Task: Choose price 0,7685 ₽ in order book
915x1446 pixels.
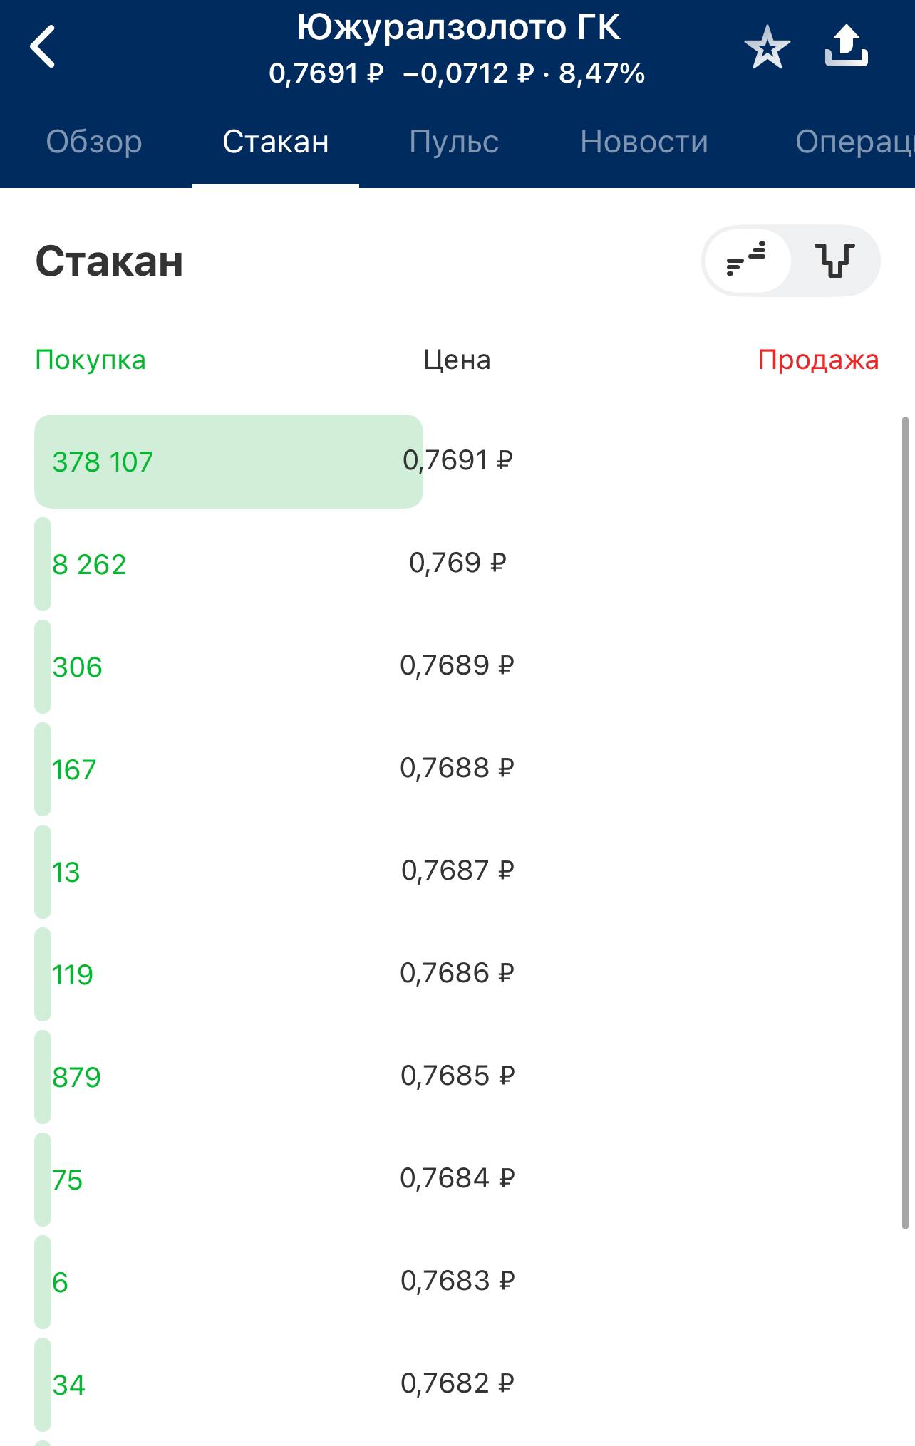Action: point(457,1076)
